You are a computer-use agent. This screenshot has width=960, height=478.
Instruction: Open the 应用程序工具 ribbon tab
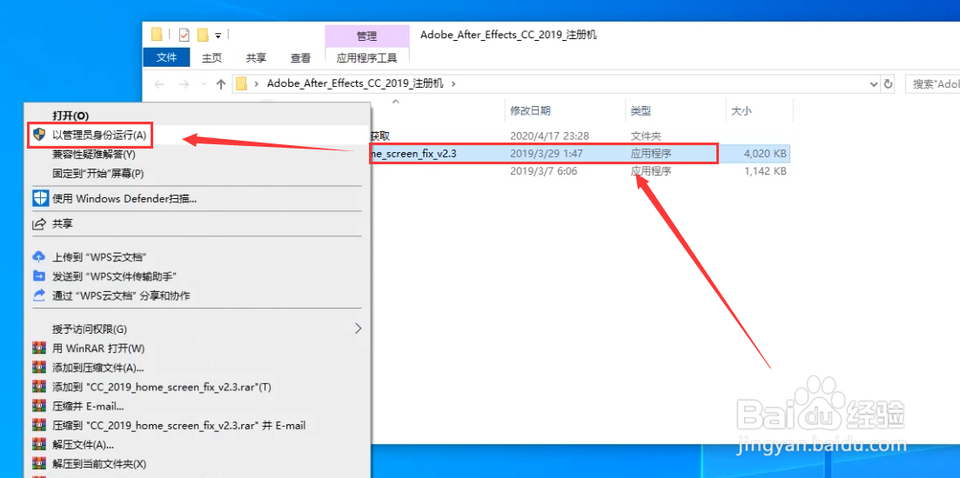point(366,58)
